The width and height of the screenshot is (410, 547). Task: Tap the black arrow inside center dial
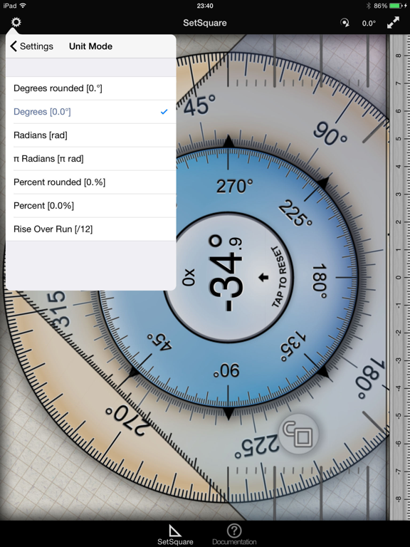[263, 277]
